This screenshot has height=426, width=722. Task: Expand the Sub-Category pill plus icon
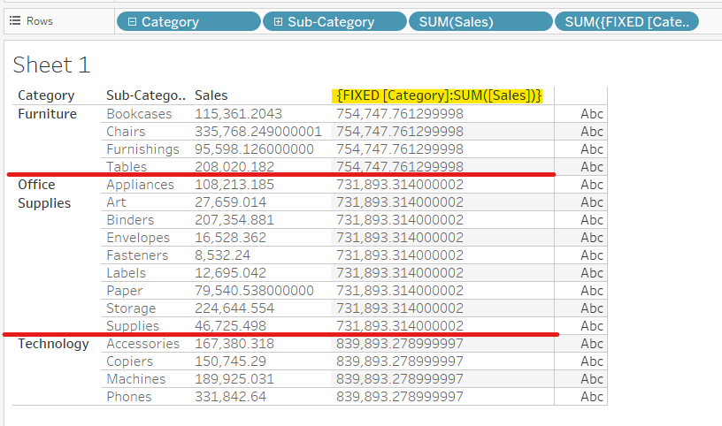tap(278, 21)
